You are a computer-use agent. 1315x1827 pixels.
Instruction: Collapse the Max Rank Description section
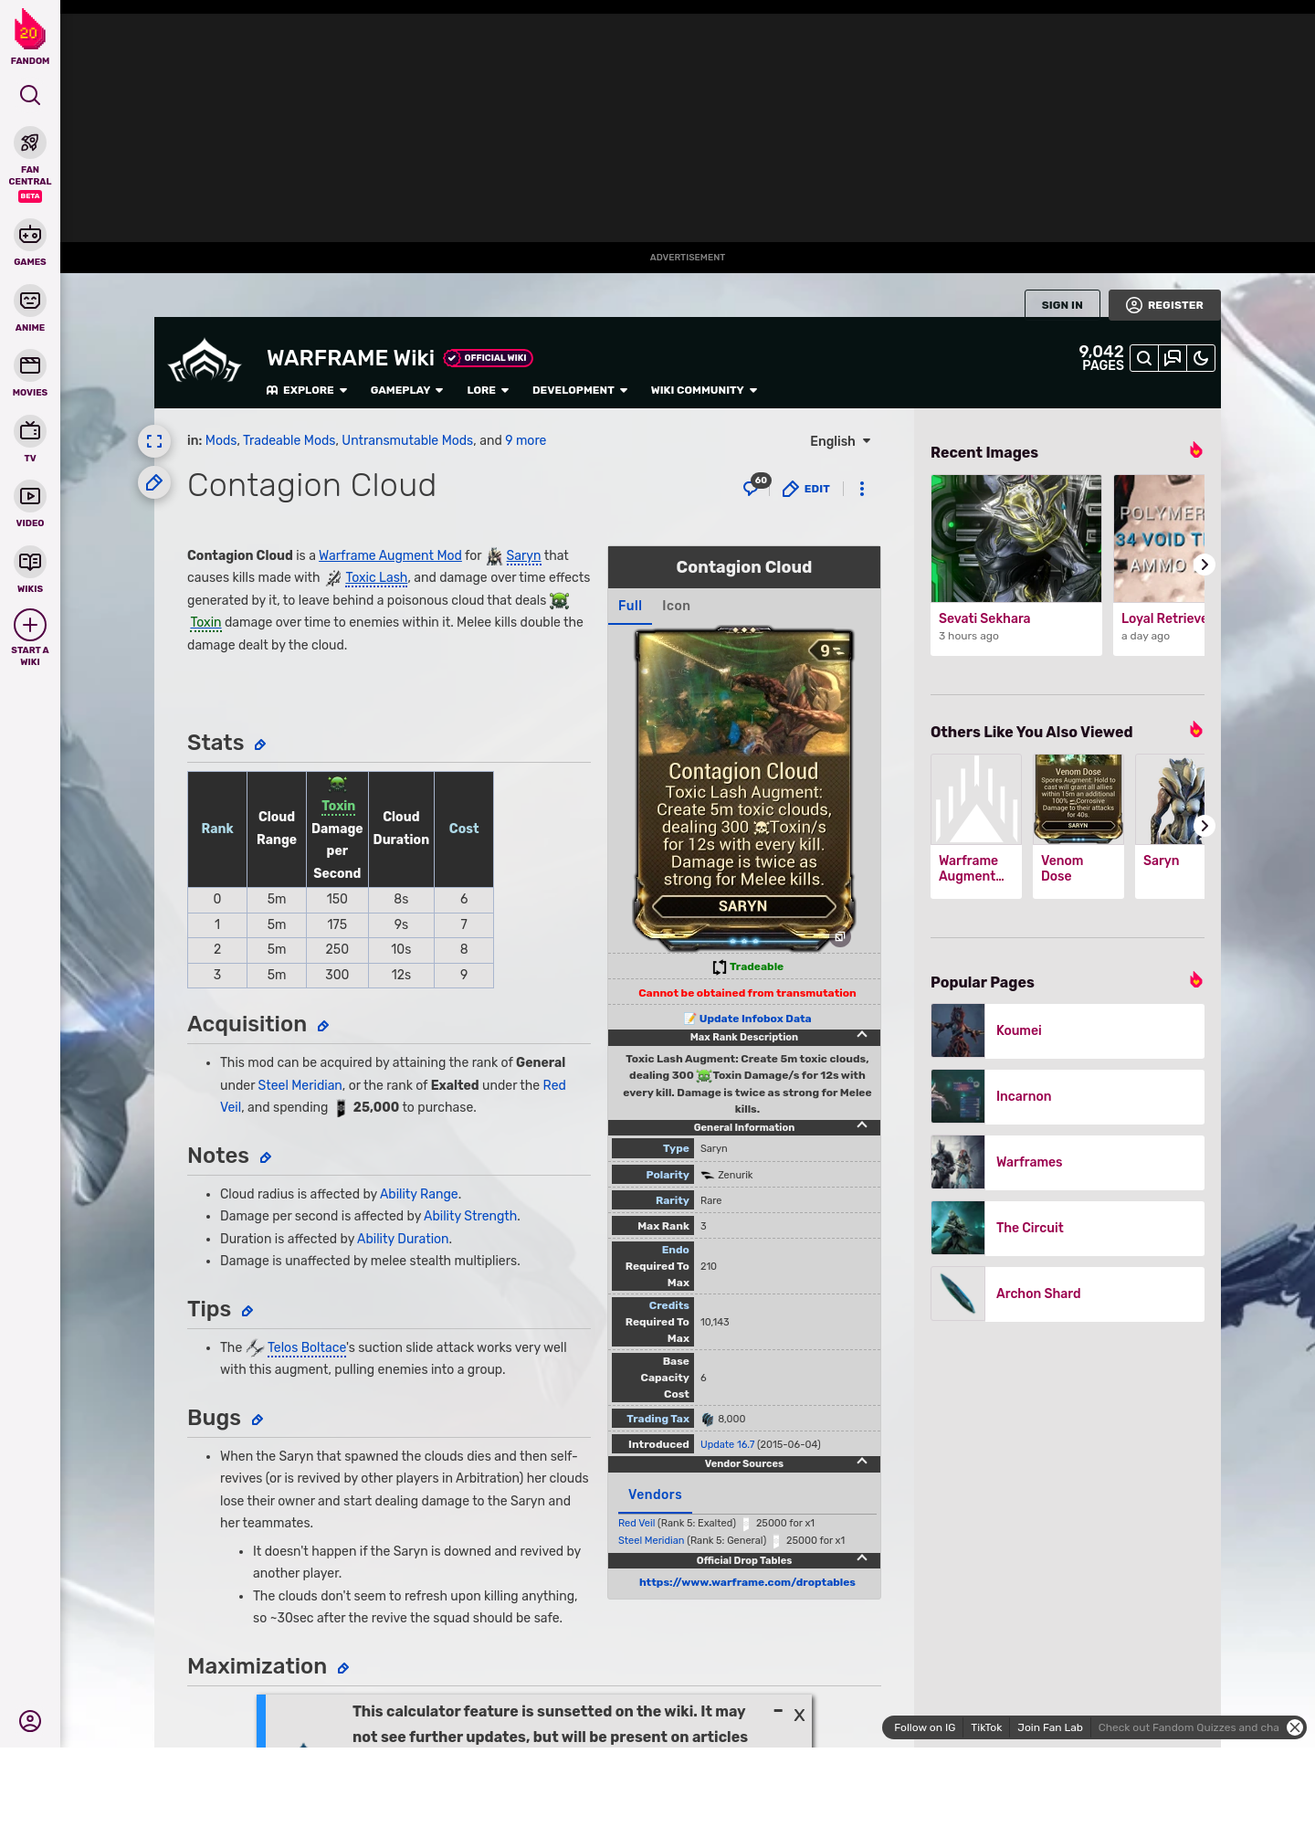coord(862,1035)
